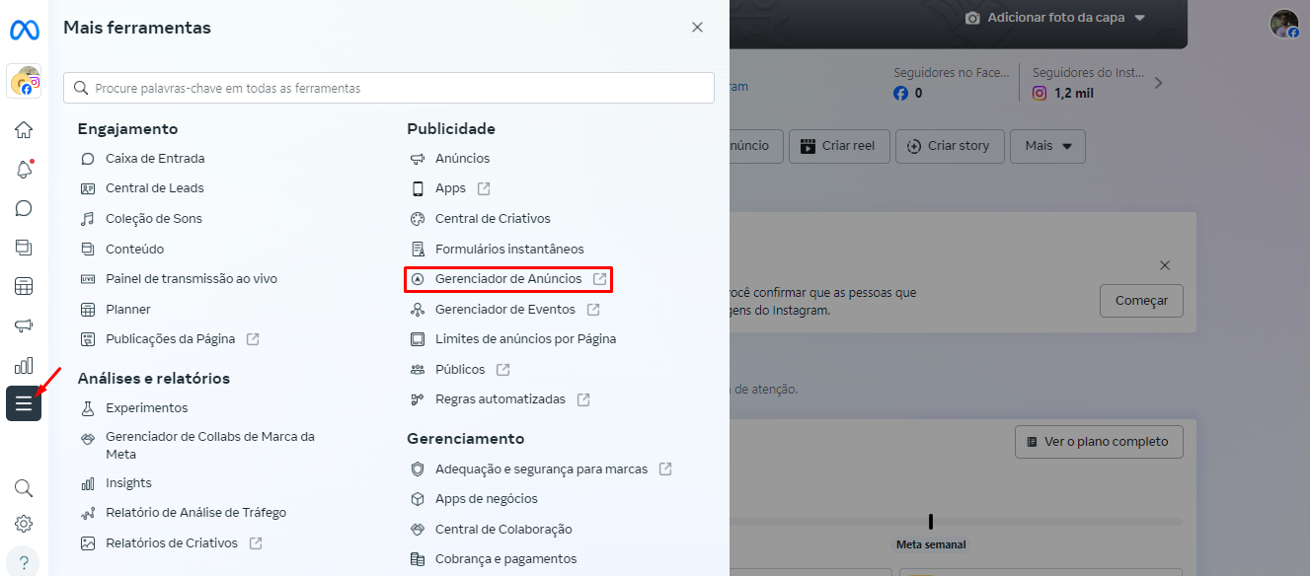Open Help question mark icon
This screenshot has height=576, width=1310.
click(x=24, y=561)
